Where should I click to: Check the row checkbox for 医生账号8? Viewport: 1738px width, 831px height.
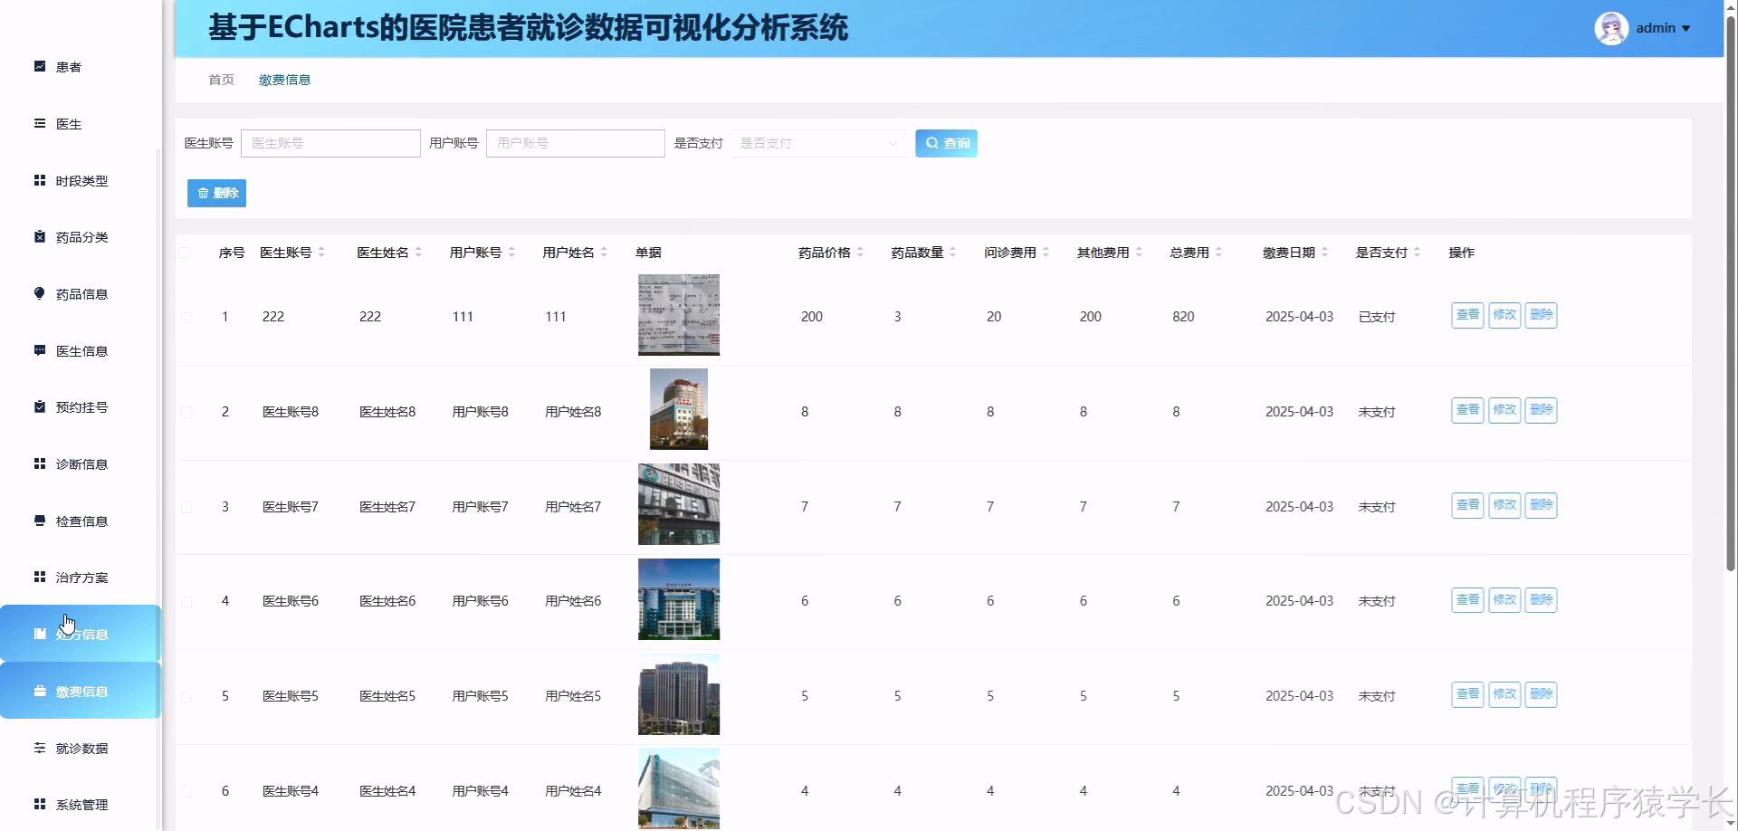[x=187, y=412]
